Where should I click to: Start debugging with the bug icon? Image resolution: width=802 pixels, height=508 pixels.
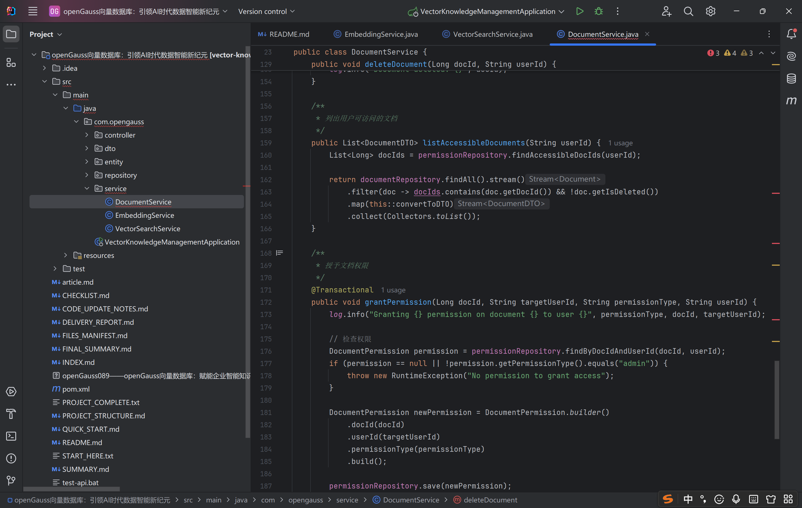(x=598, y=11)
